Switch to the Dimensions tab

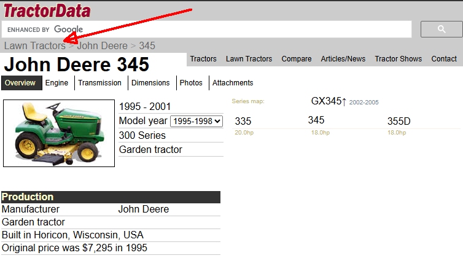150,83
